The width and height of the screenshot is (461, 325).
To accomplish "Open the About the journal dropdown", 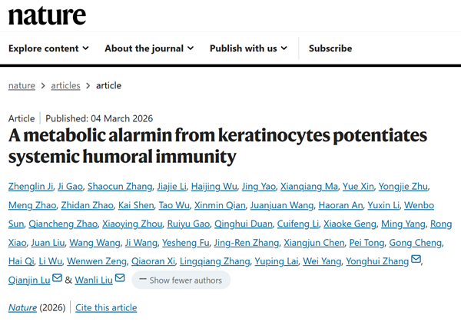I will pyautogui.click(x=149, y=48).
